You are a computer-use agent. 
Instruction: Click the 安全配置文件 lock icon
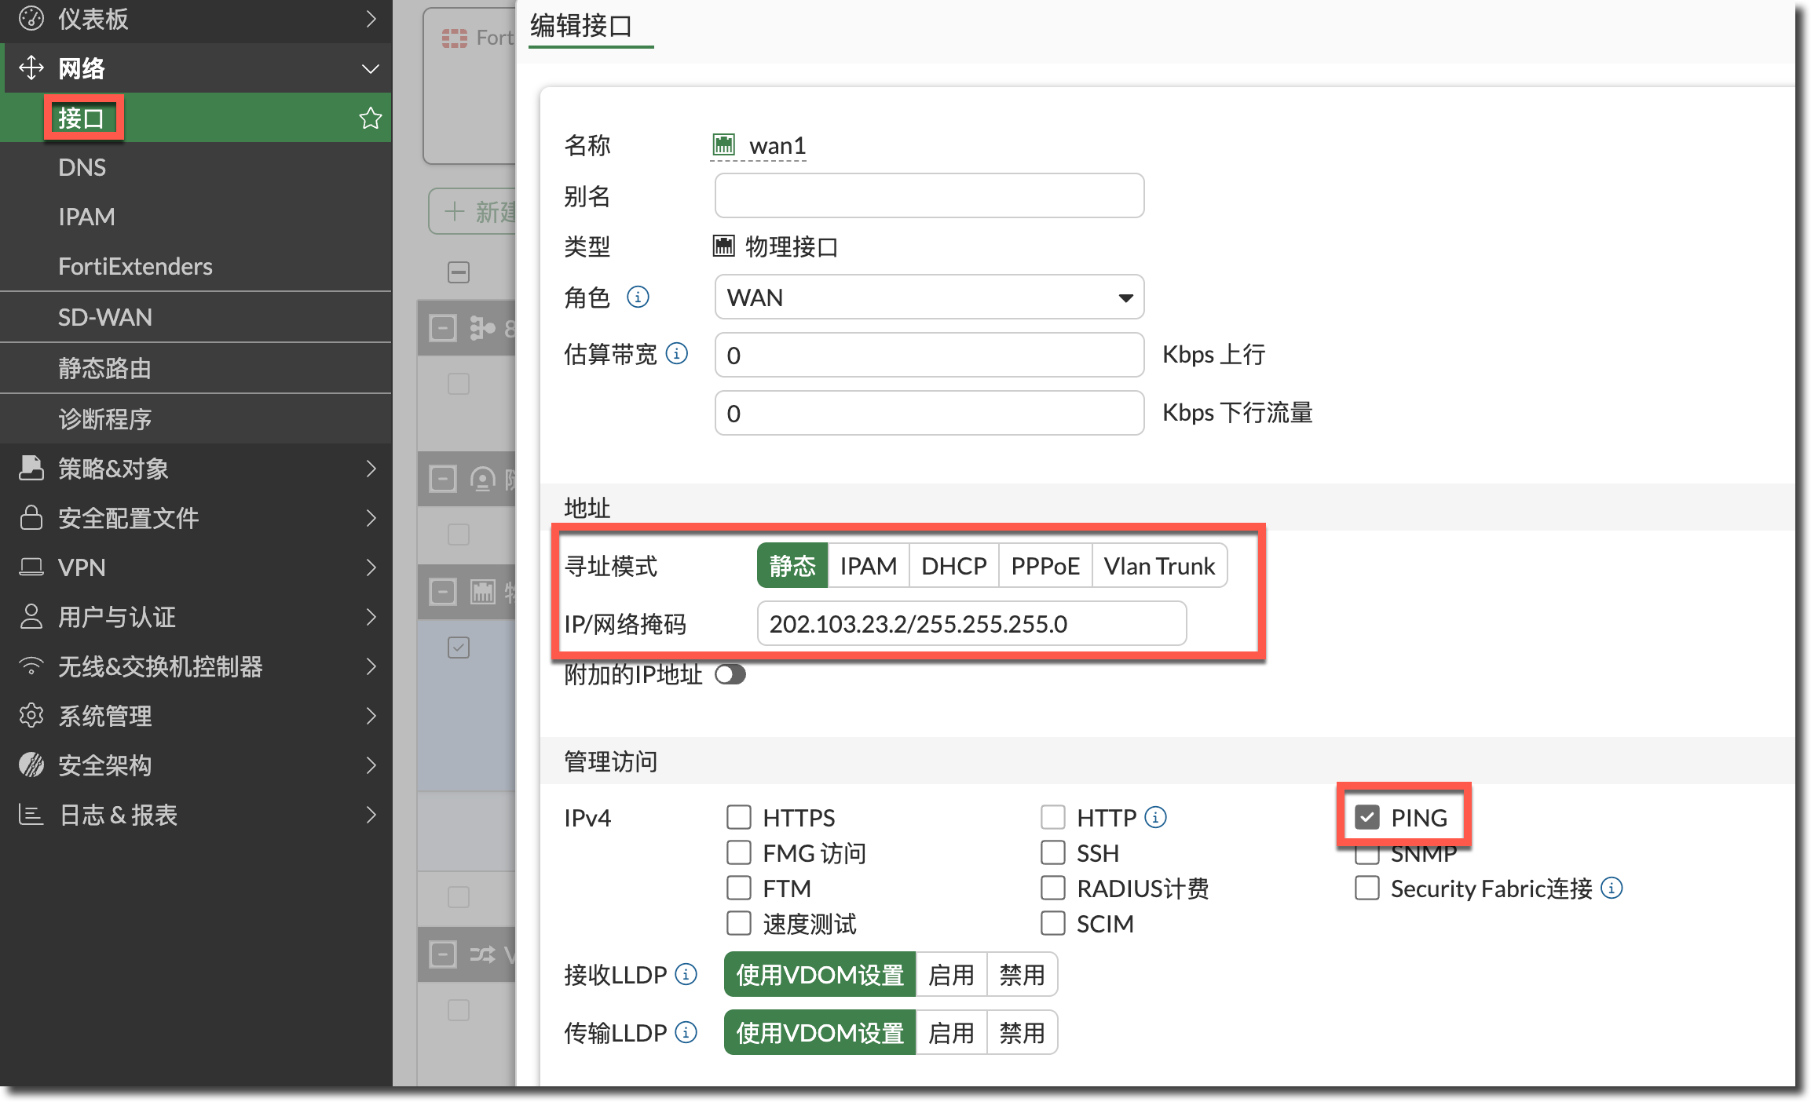point(31,517)
